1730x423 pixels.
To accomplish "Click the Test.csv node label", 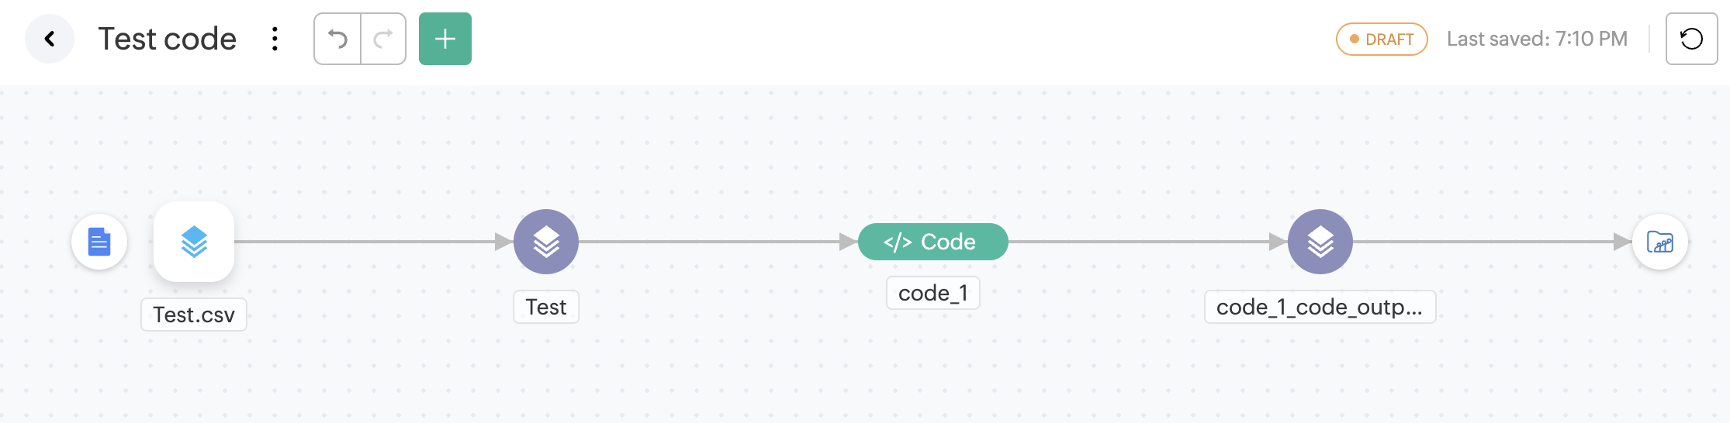I will click(x=194, y=315).
